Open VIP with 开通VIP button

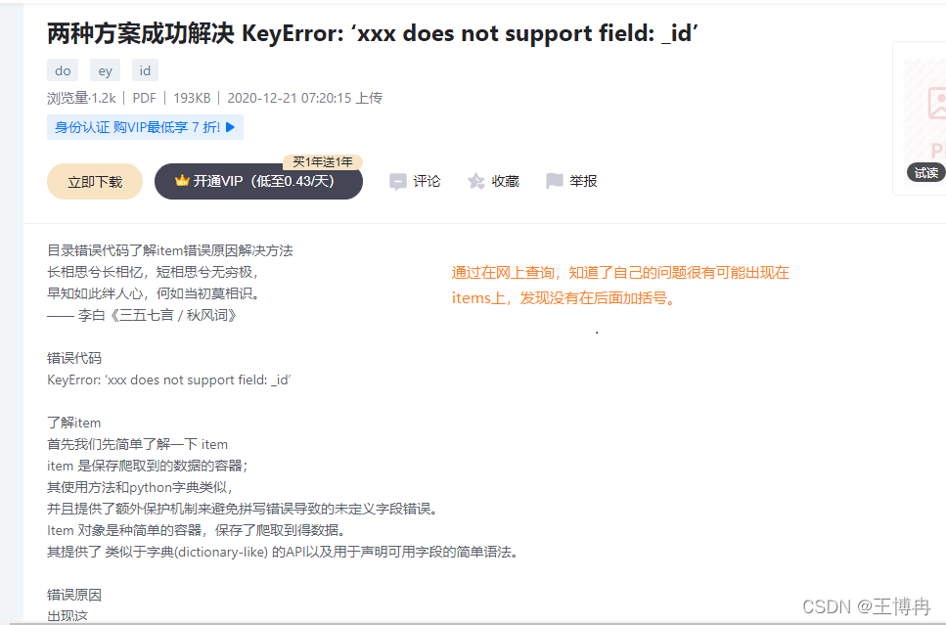click(x=258, y=181)
